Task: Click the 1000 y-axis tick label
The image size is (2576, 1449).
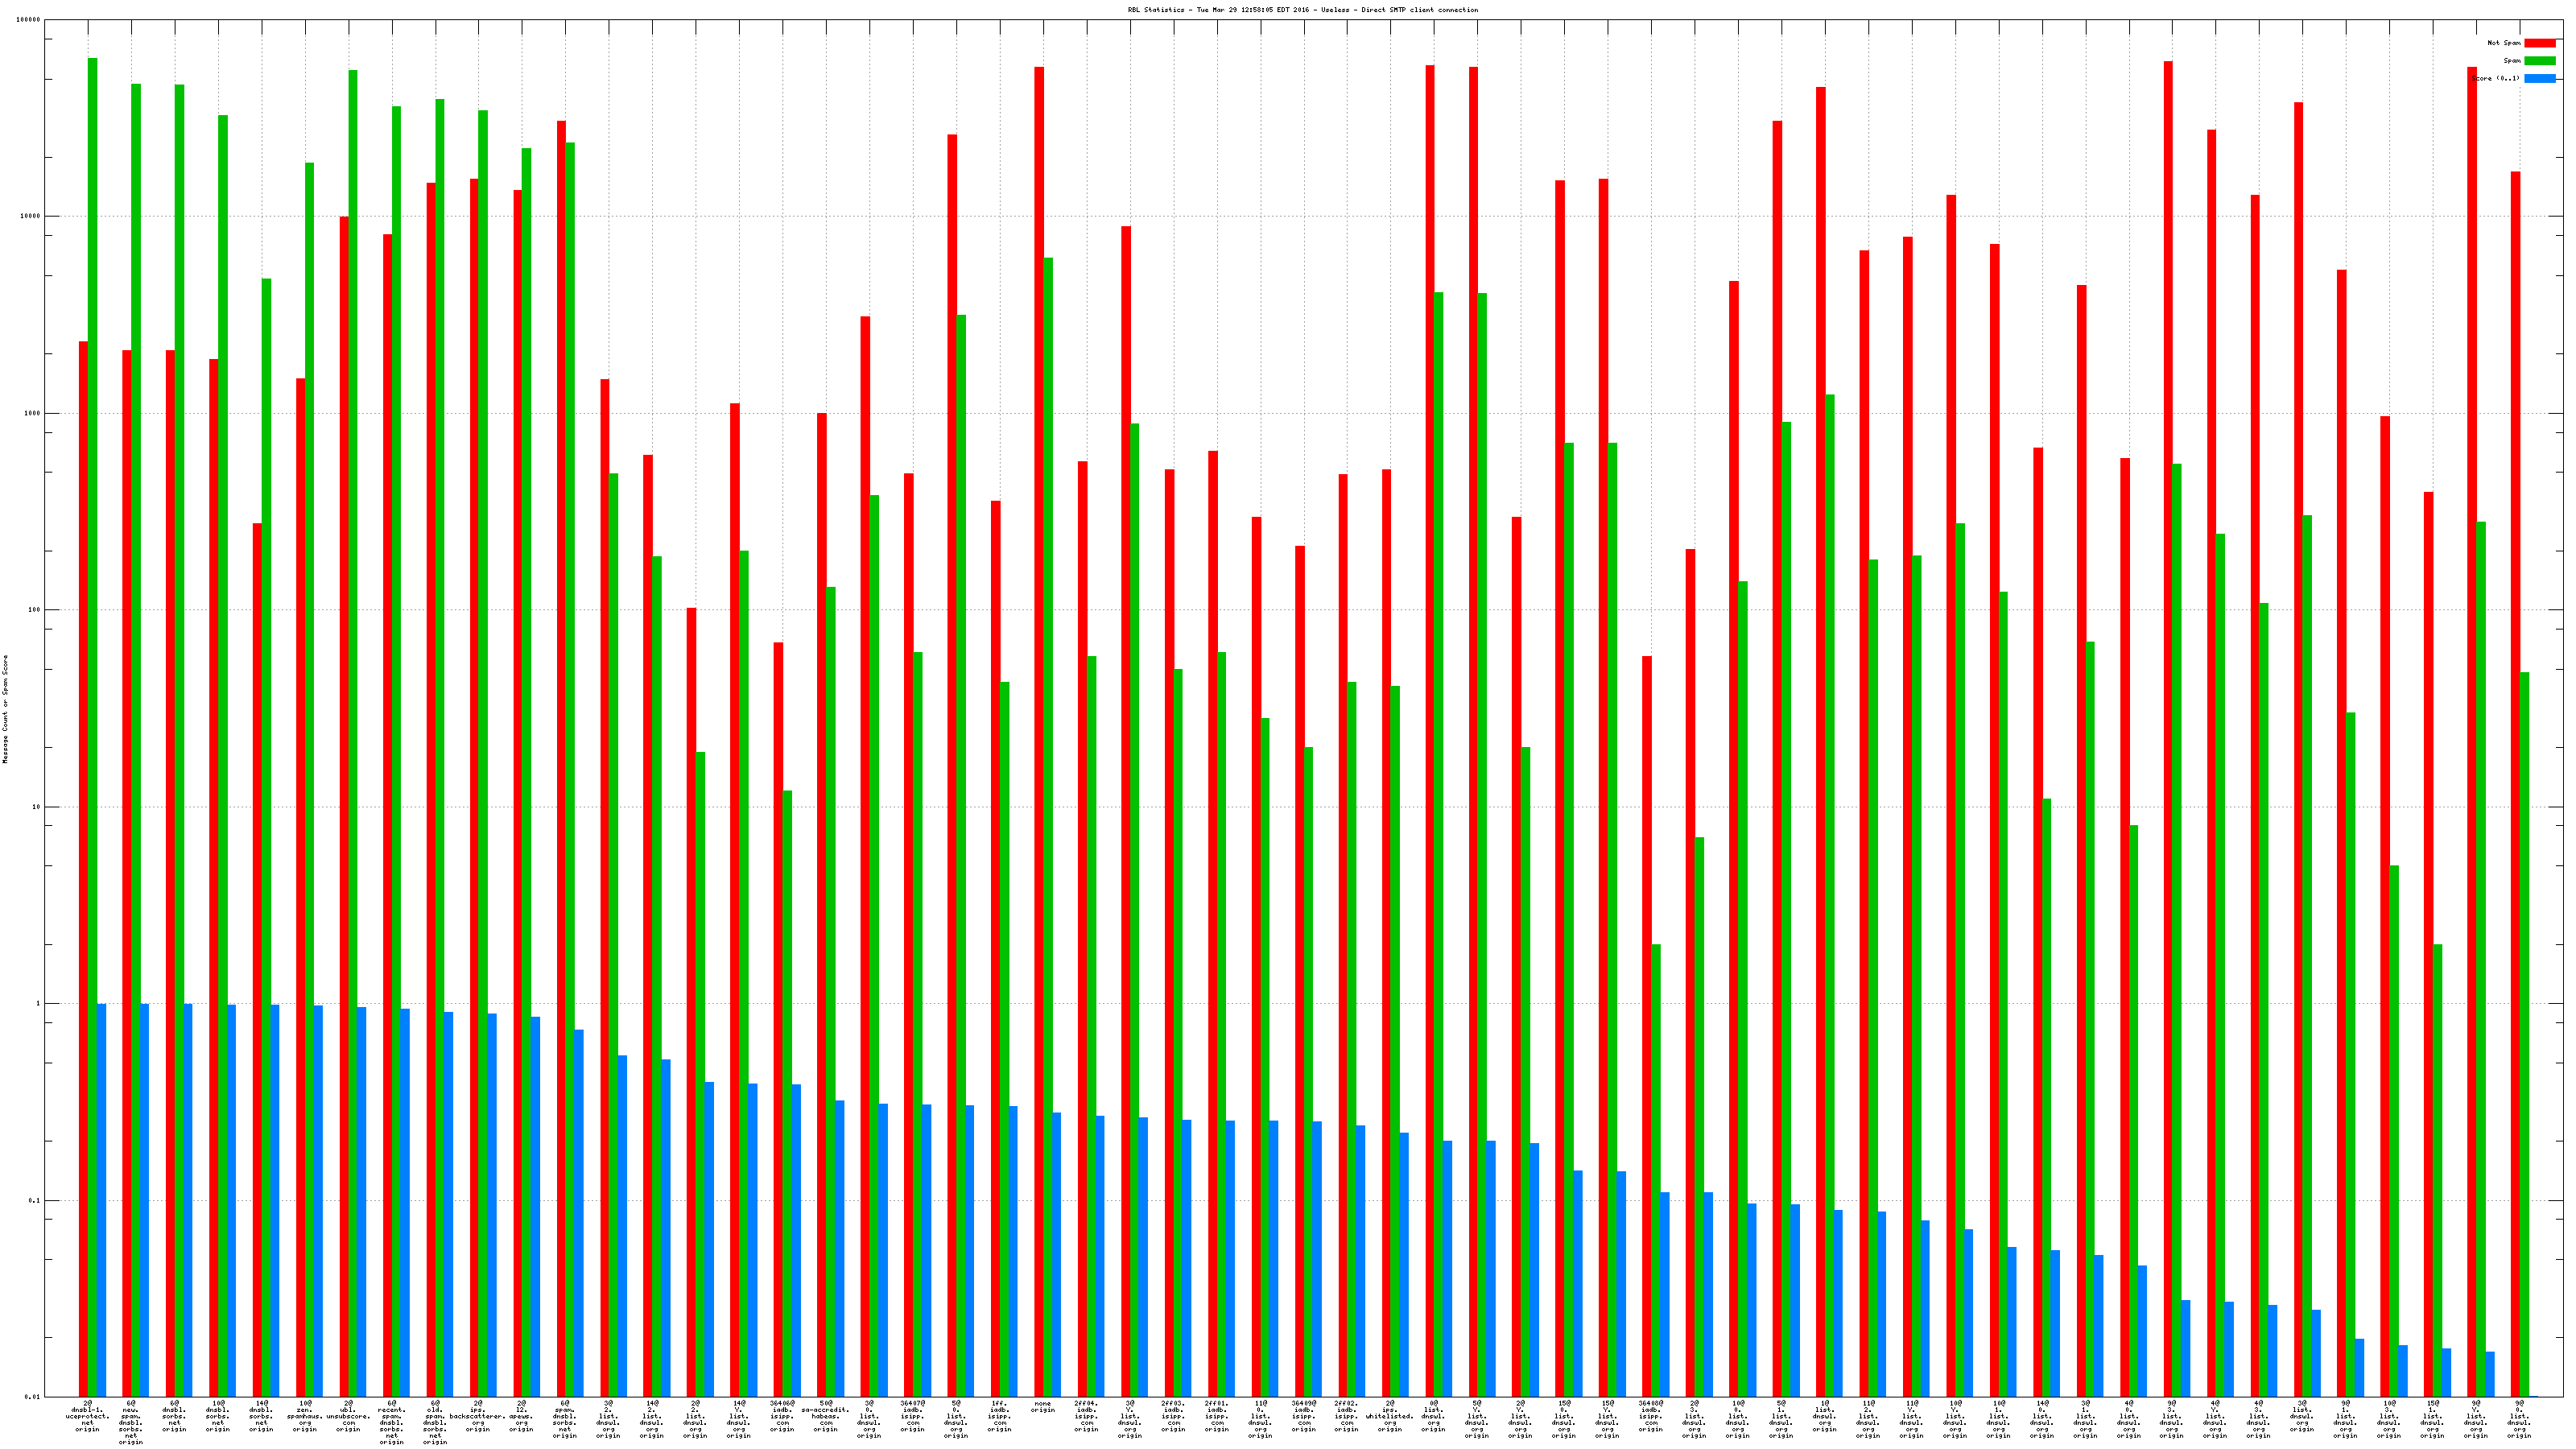Action: coord(32,413)
